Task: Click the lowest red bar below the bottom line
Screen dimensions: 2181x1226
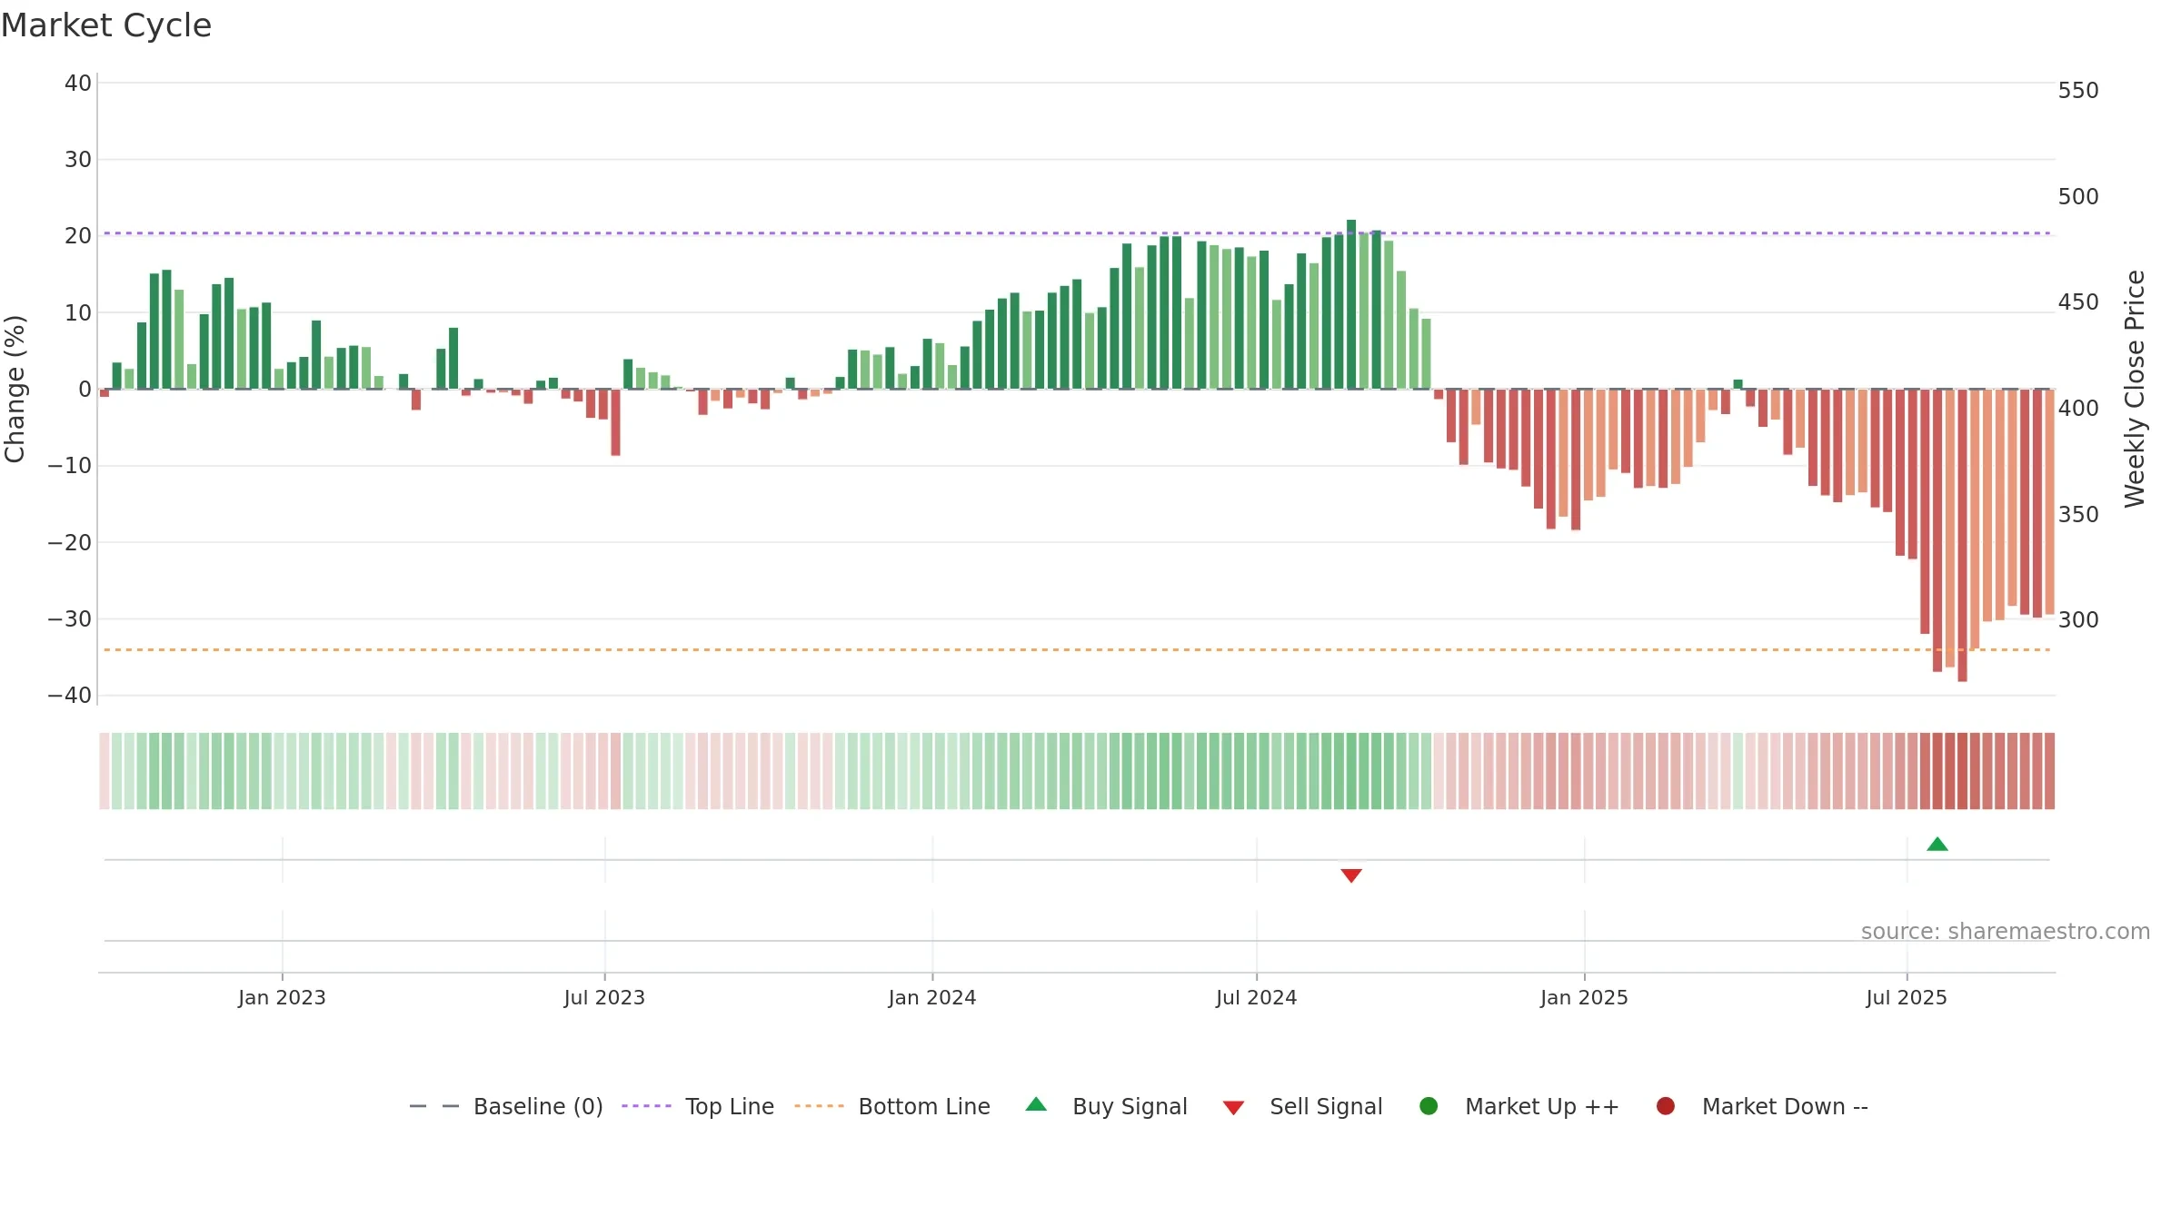Action: pos(1963,536)
